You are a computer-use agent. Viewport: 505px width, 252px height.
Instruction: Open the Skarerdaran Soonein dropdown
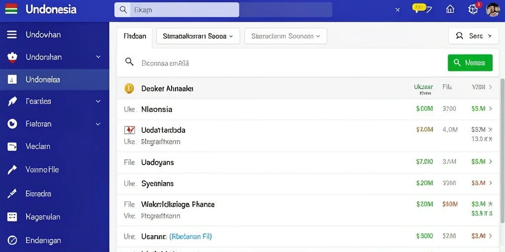click(x=286, y=36)
